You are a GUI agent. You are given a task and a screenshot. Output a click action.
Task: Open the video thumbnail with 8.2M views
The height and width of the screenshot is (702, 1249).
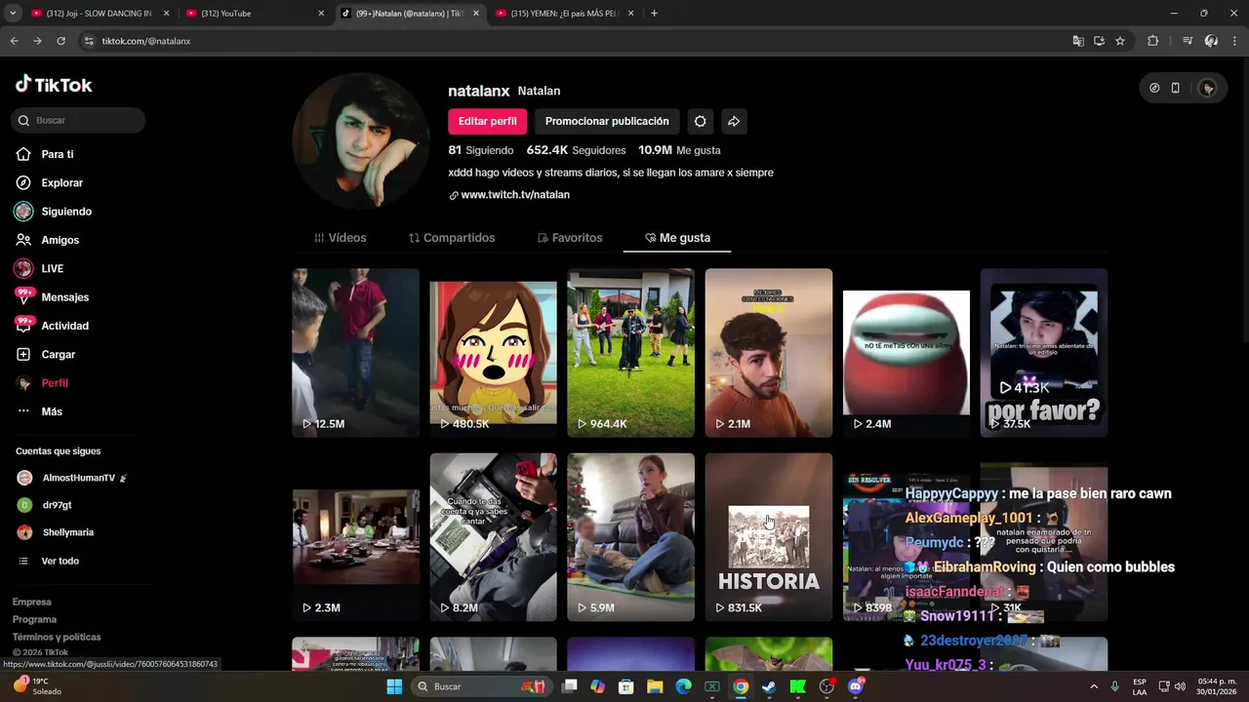point(494,537)
